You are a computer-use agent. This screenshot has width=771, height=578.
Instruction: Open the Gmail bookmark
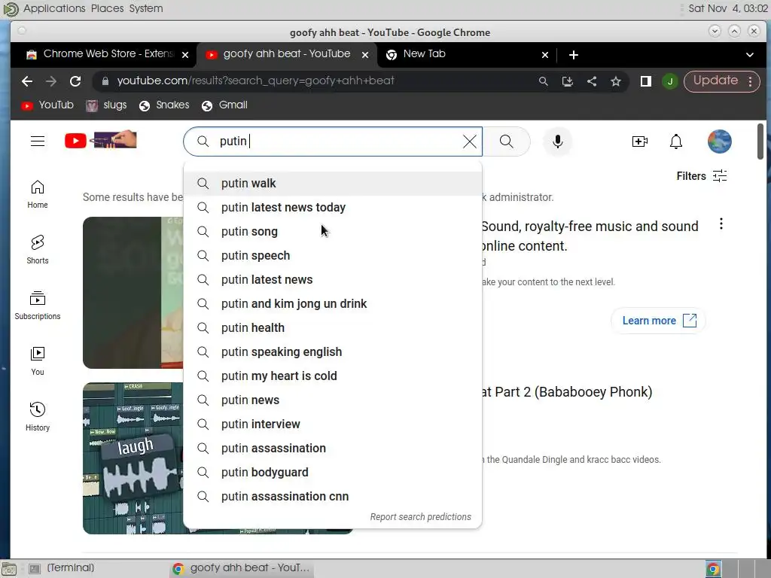(x=224, y=105)
